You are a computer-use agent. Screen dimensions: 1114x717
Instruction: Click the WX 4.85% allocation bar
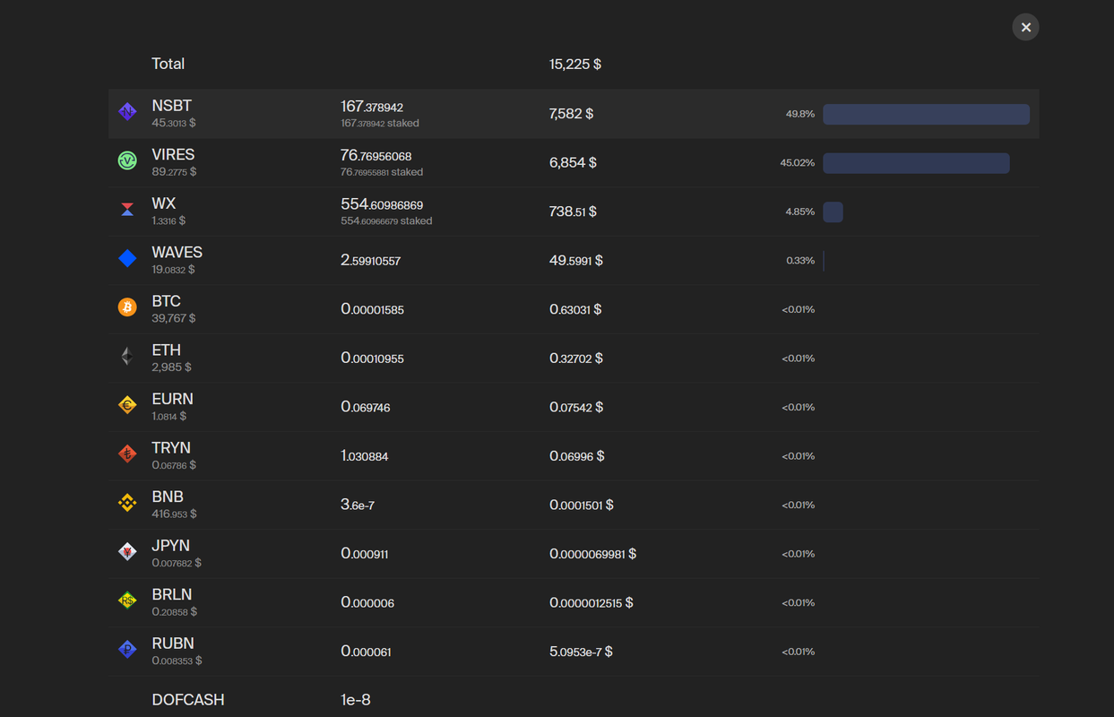tap(833, 212)
